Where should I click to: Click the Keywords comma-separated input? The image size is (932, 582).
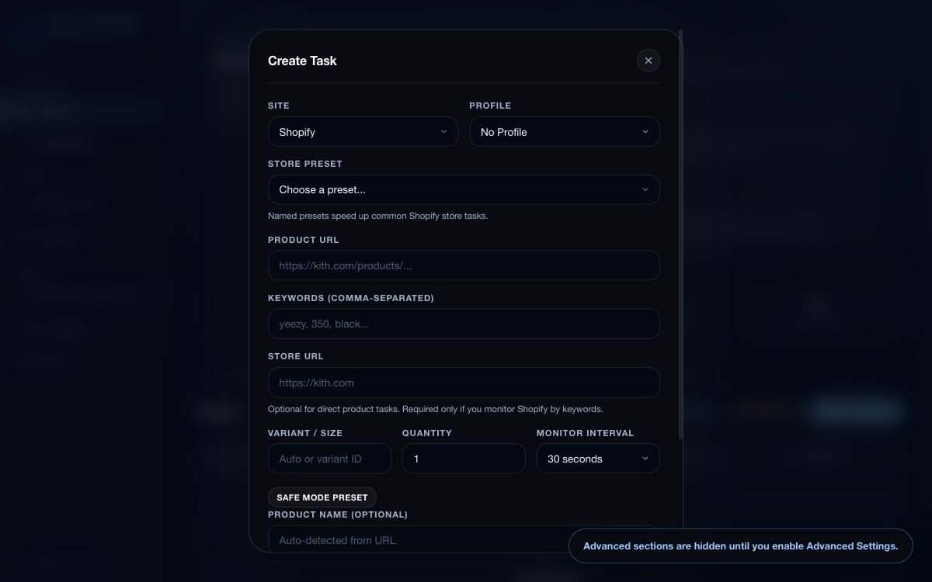pos(464,324)
